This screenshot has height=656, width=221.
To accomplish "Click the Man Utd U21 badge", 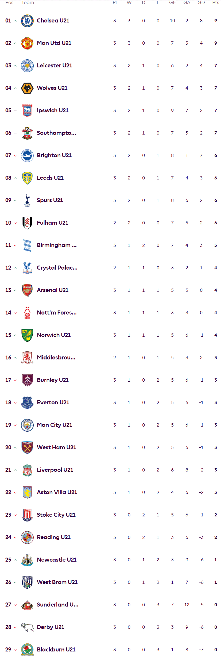I will pos(27,43).
